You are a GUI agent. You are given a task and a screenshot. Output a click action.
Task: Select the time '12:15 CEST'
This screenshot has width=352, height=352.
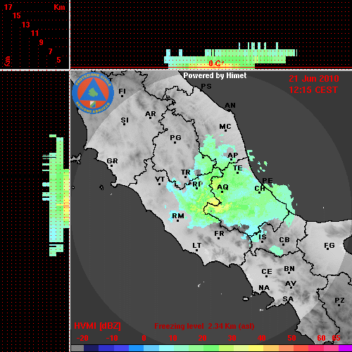pyautogui.click(x=313, y=90)
